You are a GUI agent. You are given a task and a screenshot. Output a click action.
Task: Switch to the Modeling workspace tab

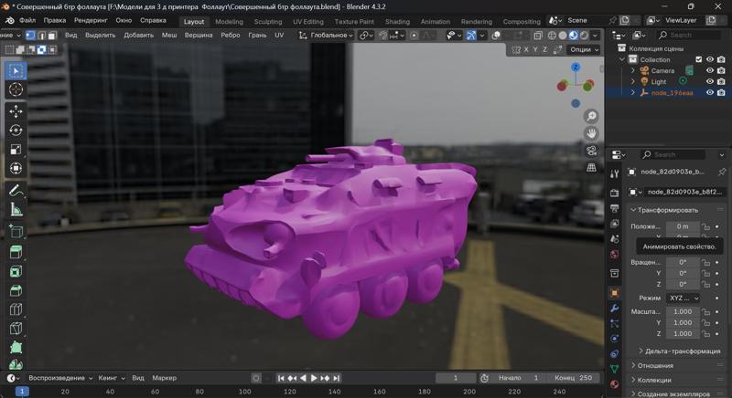[x=229, y=21]
